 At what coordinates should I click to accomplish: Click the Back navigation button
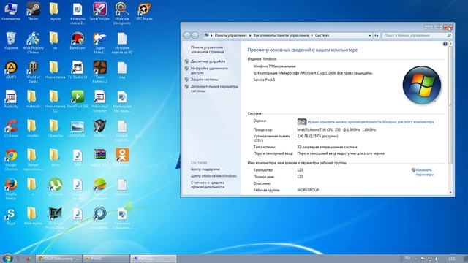pos(187,36)
